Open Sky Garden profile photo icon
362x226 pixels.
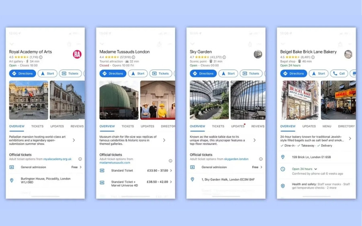[258, 54]
